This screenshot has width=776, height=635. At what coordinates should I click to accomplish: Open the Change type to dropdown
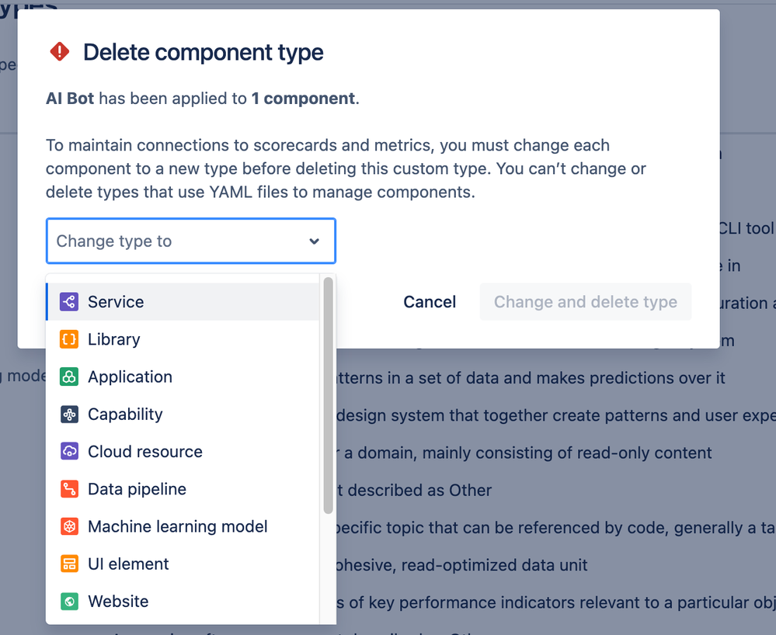(191, 241)
